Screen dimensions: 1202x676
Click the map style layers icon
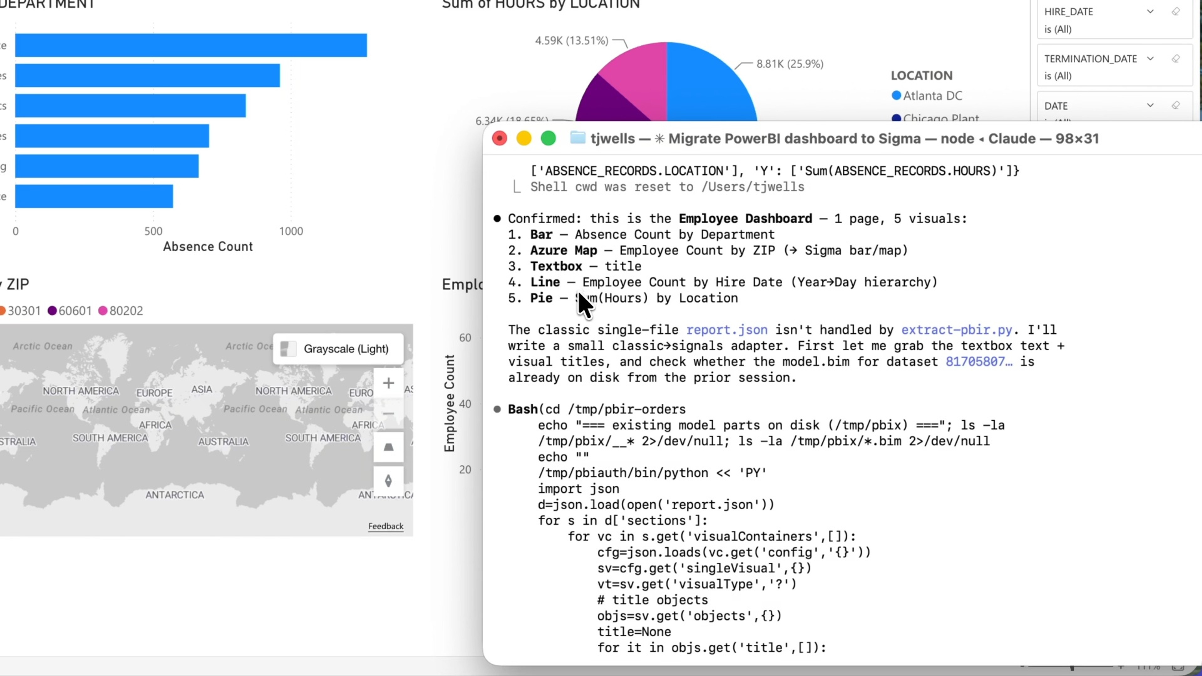coord(288,349)
